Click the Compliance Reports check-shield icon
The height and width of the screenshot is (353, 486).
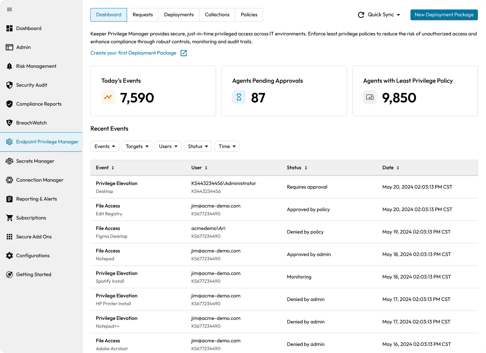pos(10,104)
